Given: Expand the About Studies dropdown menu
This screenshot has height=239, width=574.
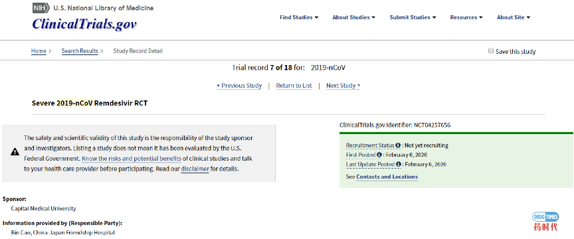Looking at the screenshot, I should point(353,17).
